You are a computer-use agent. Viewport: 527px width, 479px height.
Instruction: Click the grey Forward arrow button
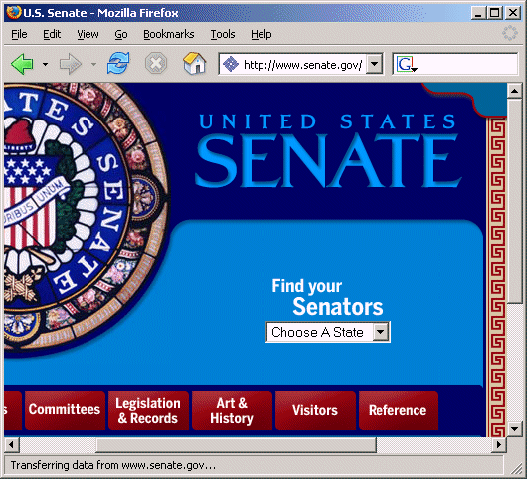click(x=71, y=64)
